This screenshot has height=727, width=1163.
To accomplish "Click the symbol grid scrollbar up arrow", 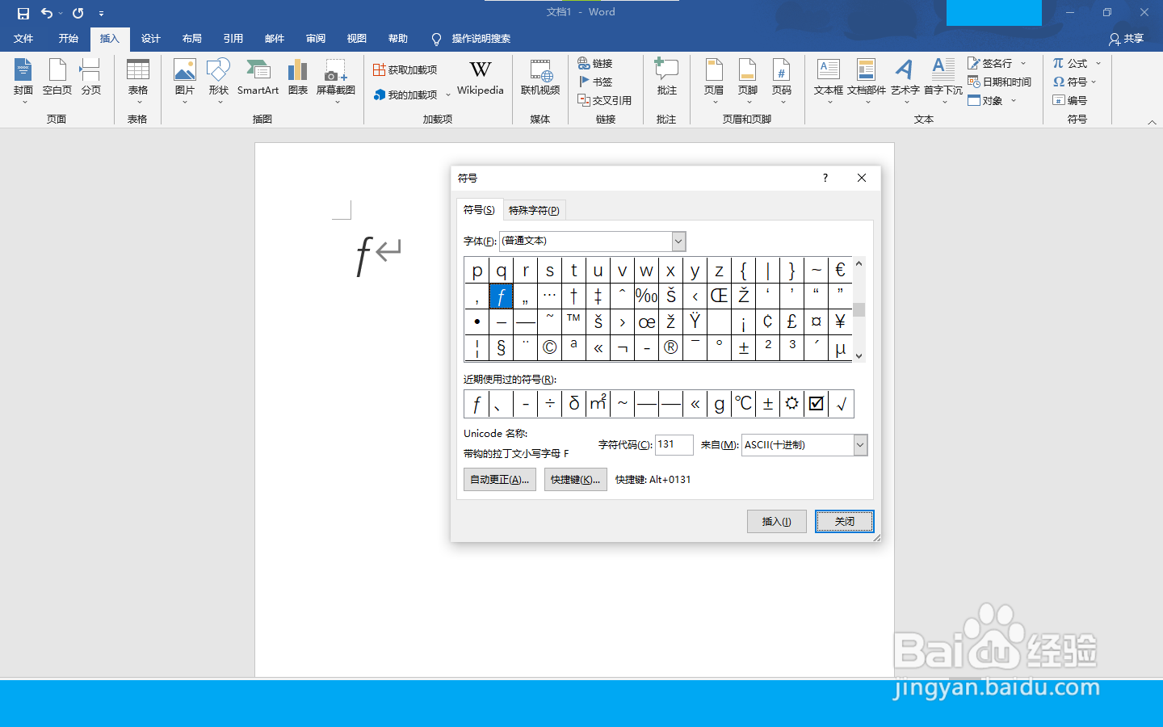I will tap(859, 263).
